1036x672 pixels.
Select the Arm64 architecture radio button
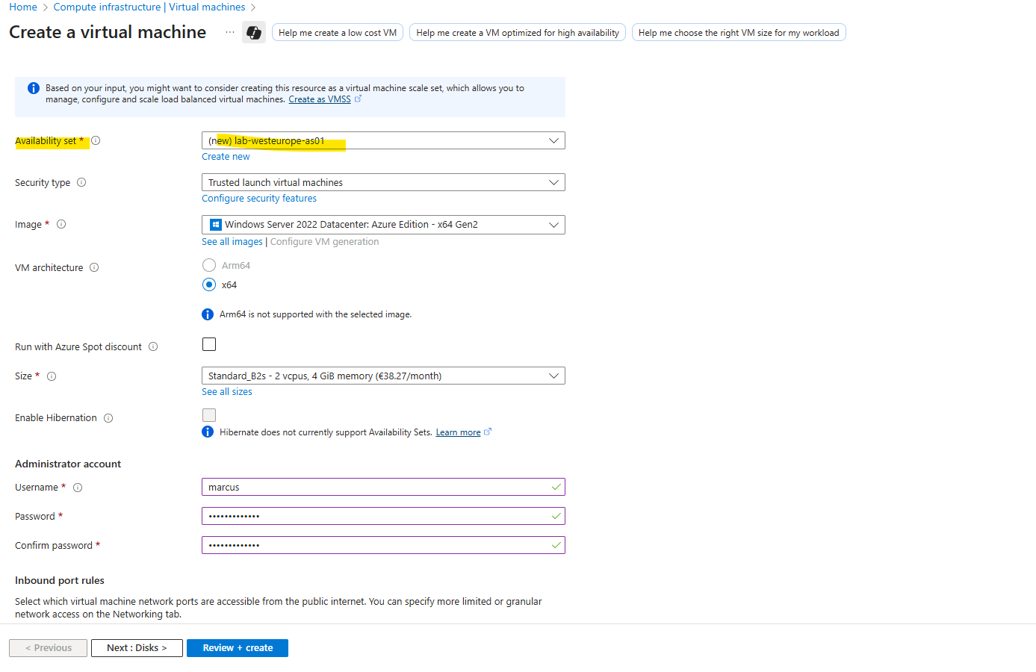point(209,265)
